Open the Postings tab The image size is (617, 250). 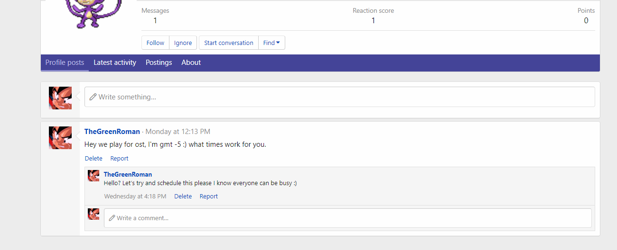[x=159, y=62]
